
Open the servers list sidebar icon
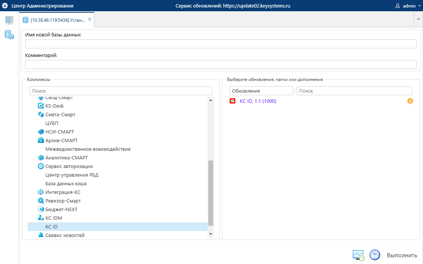tap(9, 20)
